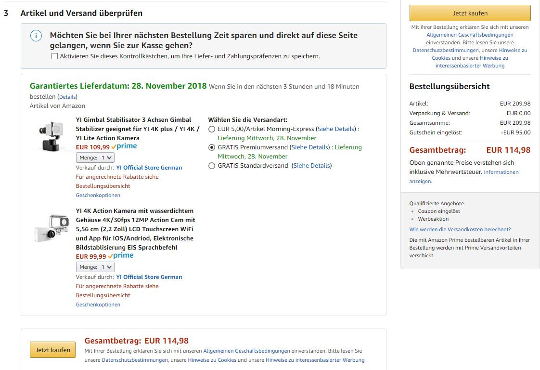Open the Details link beside the guaranteed delivery date
The width and height of the screenshot is (540, 370).
coord(67,97)
